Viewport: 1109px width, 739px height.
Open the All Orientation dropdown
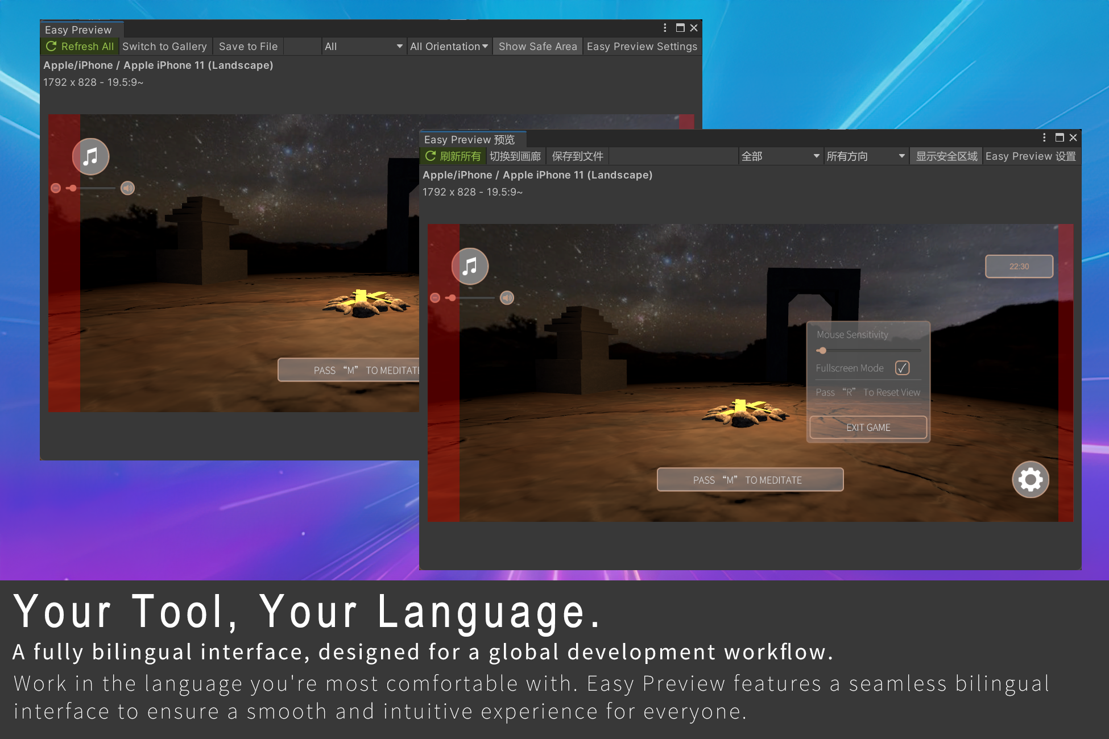(x=449, y=47)
